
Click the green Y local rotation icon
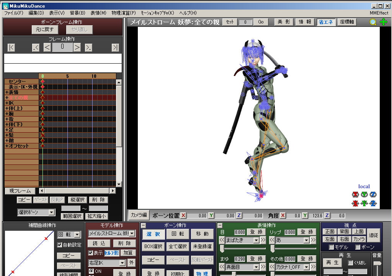tap(364, 194)
